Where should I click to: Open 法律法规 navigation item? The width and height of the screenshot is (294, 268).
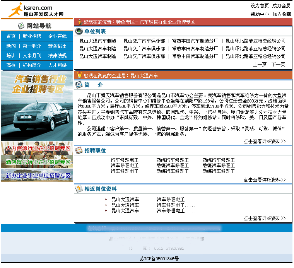coord(57,56)
